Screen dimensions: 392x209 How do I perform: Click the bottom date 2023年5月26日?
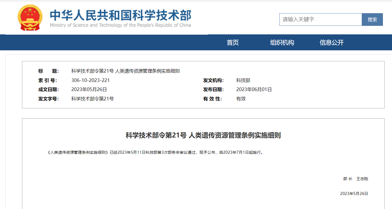pos(354,193)
